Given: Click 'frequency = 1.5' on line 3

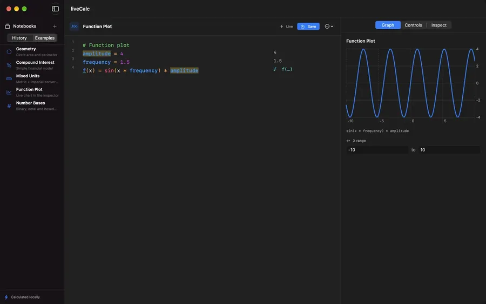Looking at the screenshot, I should (x=106, y=62).
